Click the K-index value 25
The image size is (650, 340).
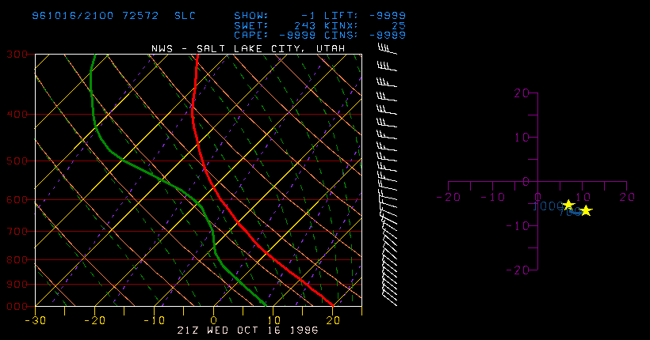[x=399, y=25]
